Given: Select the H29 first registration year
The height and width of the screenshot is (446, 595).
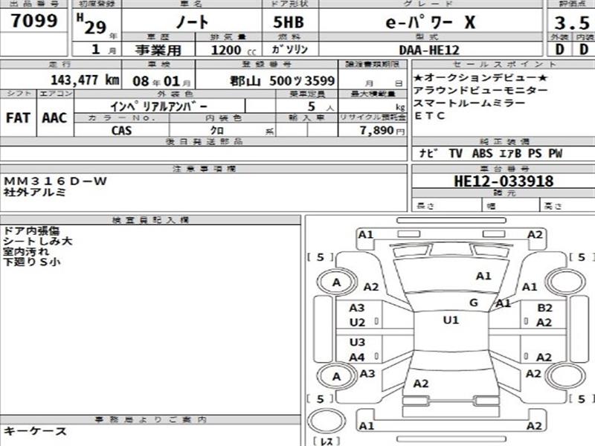Looking at the screenshot, I should [91, 25].
